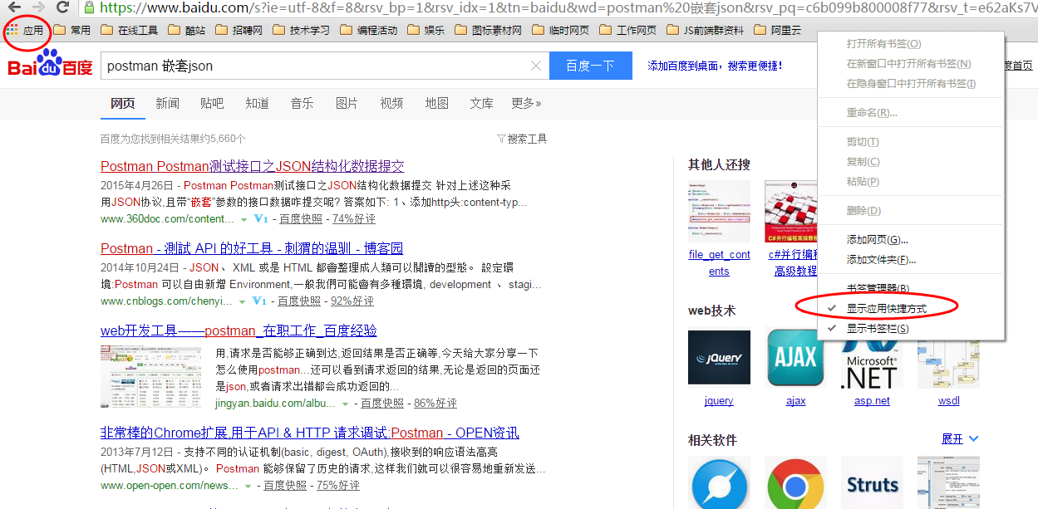Click the file_get_contents thumbnail image

719,211
